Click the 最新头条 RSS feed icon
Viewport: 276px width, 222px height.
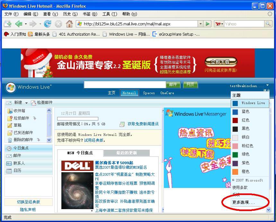[30, 34]
